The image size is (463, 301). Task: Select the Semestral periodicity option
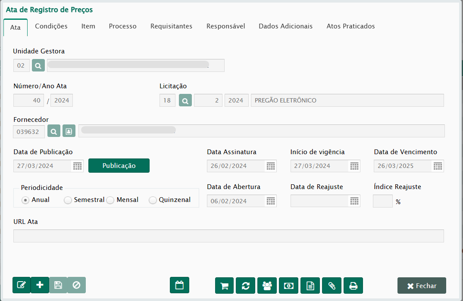click(x=68, y=200)
